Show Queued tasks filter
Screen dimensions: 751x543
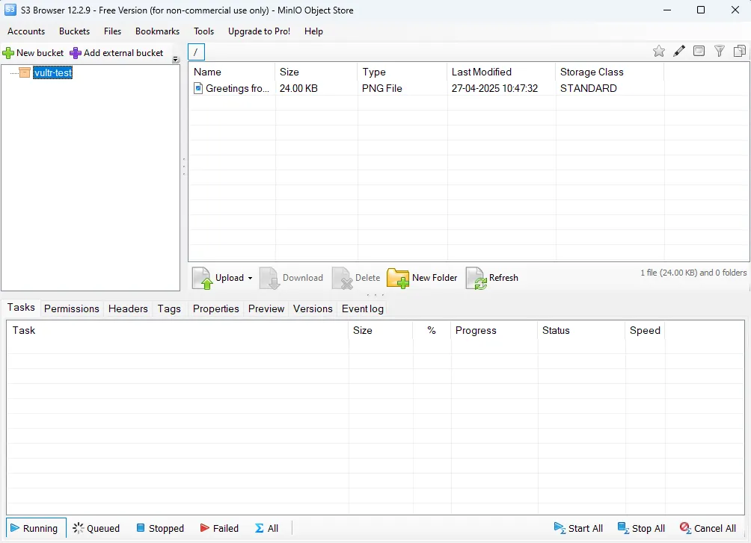(x=96, y=528)
